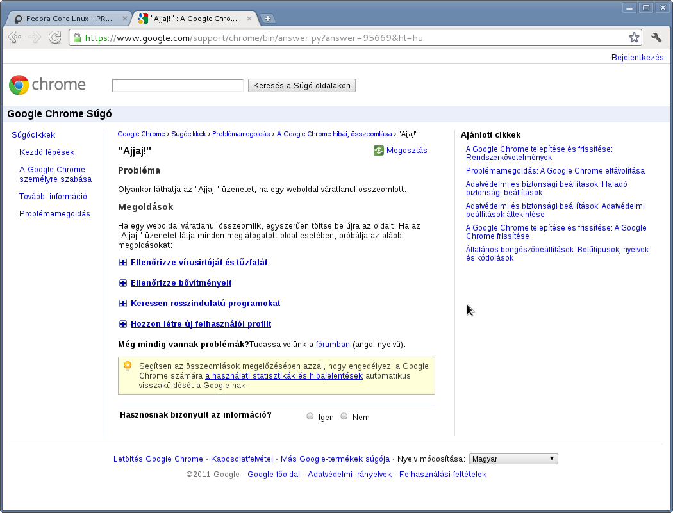Close the Fedora Core Linux tab
This screenshot has height=513, width=673.
pyautogui.click(x=124, y=19)
